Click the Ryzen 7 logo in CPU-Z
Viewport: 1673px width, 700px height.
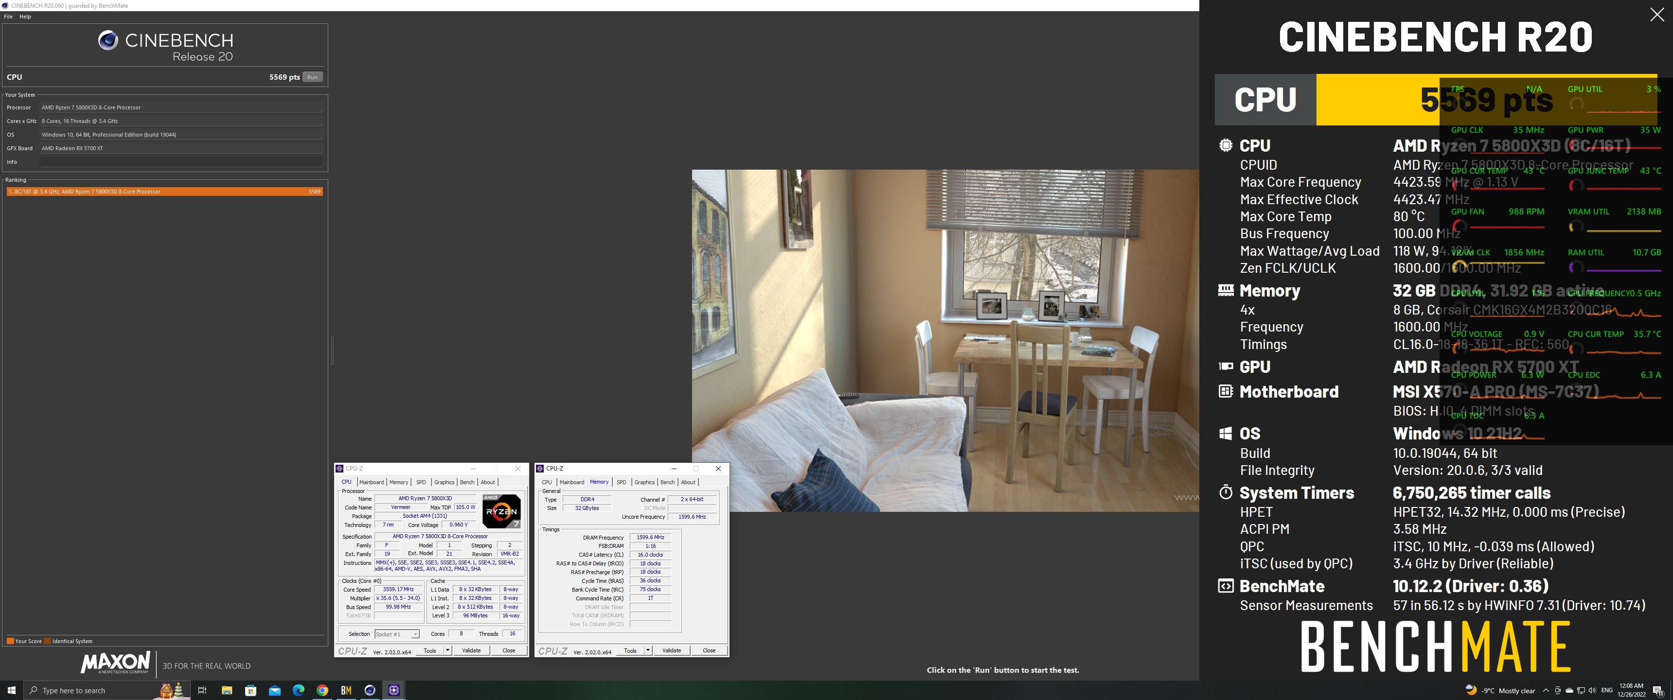tap(501, 511)
